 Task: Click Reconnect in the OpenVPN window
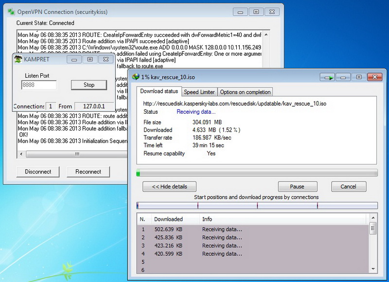click(x=88, y=172)
